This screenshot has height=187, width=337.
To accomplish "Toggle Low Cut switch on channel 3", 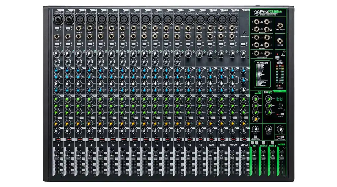I will click(79, 44).
